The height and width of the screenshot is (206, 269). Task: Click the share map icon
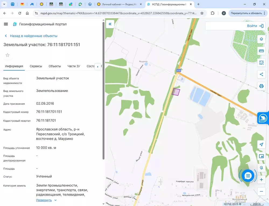pos(261,75)
